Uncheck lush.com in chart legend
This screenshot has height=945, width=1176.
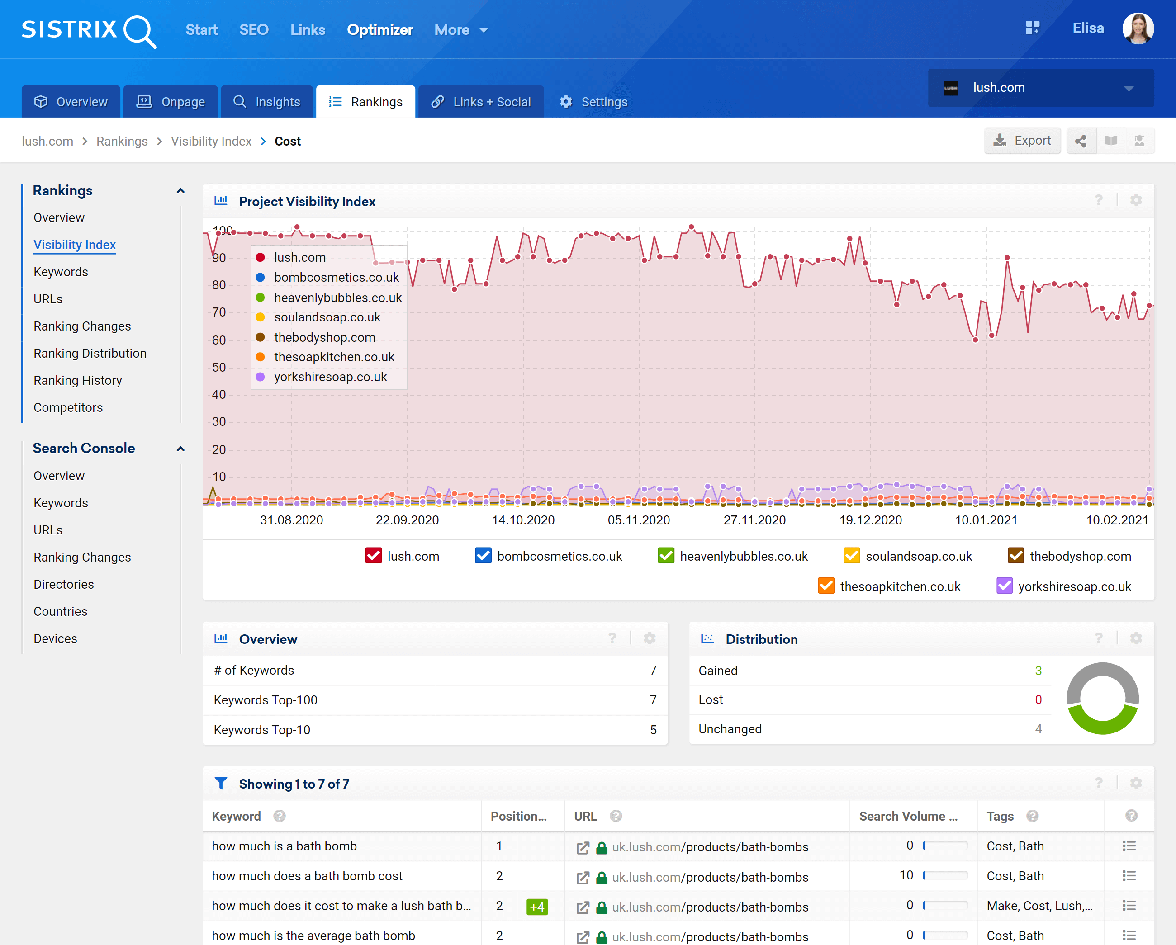[x=374, y=556]
